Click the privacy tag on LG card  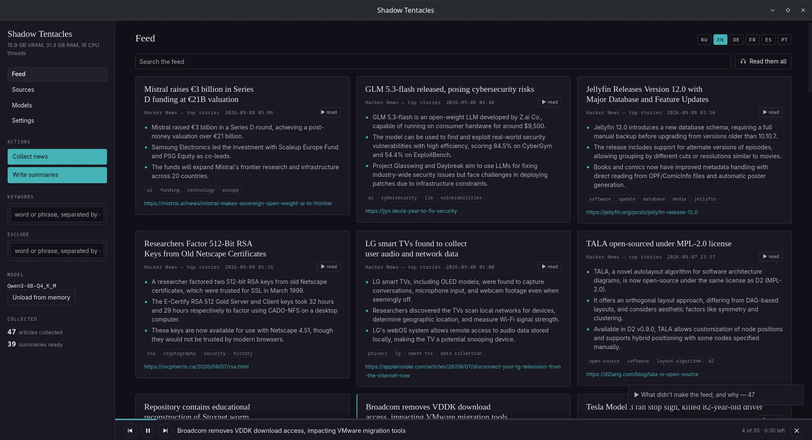click(378, 354)
